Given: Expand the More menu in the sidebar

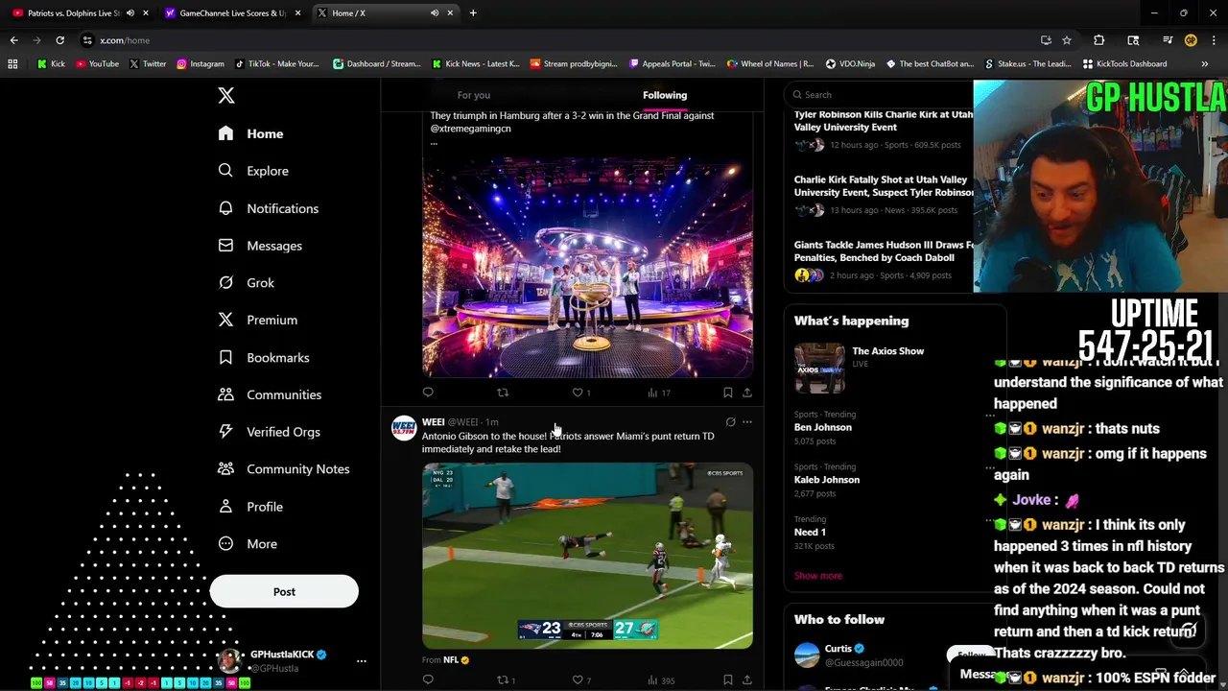Looking at the screenshot, I should click(248, 544).
